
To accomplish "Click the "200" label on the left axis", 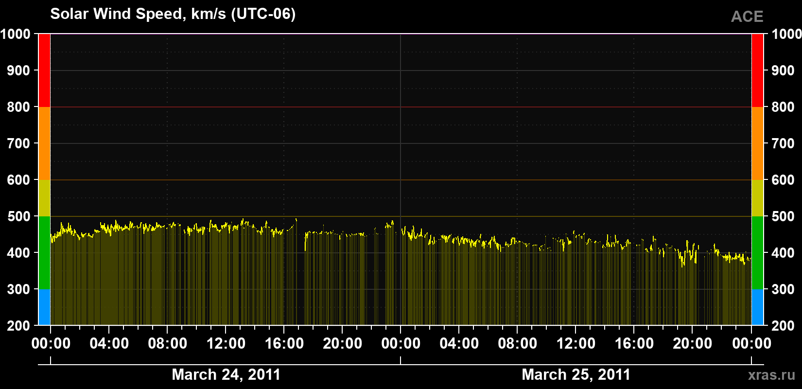I will coord(19,326).
